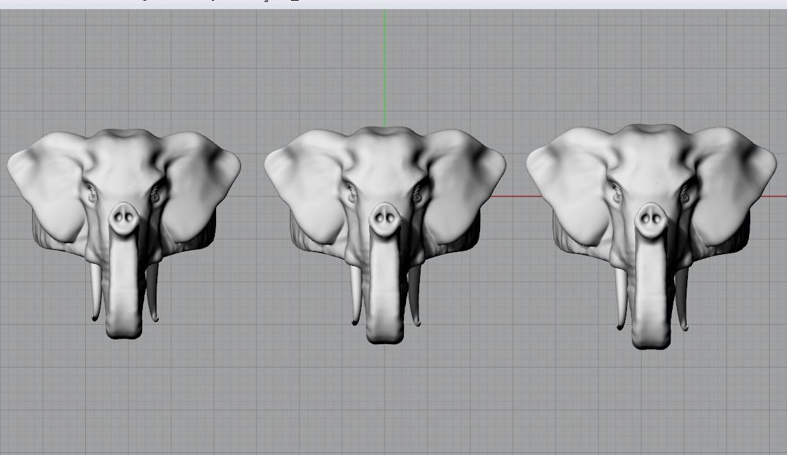Image resolution: width=787 pixels, height=455 pixels.
Task: Select the middle elephant head model
Action: click(x=385, y=235)
